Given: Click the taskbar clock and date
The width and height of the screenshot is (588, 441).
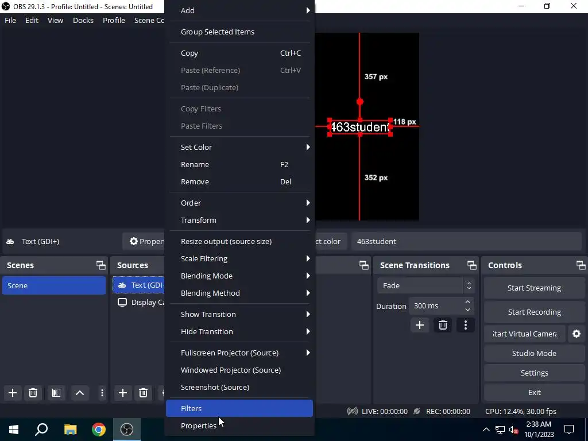Looking at the screenshot, I should click(539, 430).
